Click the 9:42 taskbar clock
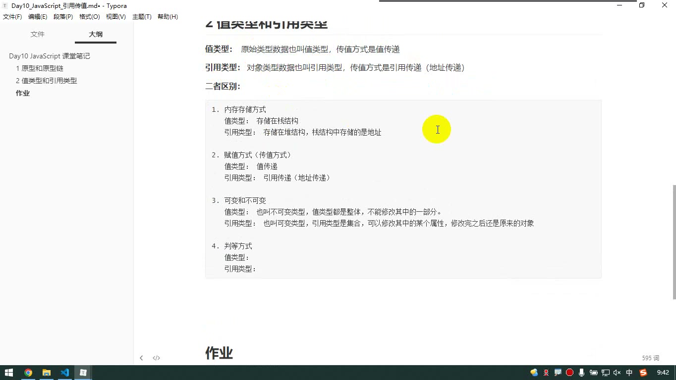 tap(663, 373)
